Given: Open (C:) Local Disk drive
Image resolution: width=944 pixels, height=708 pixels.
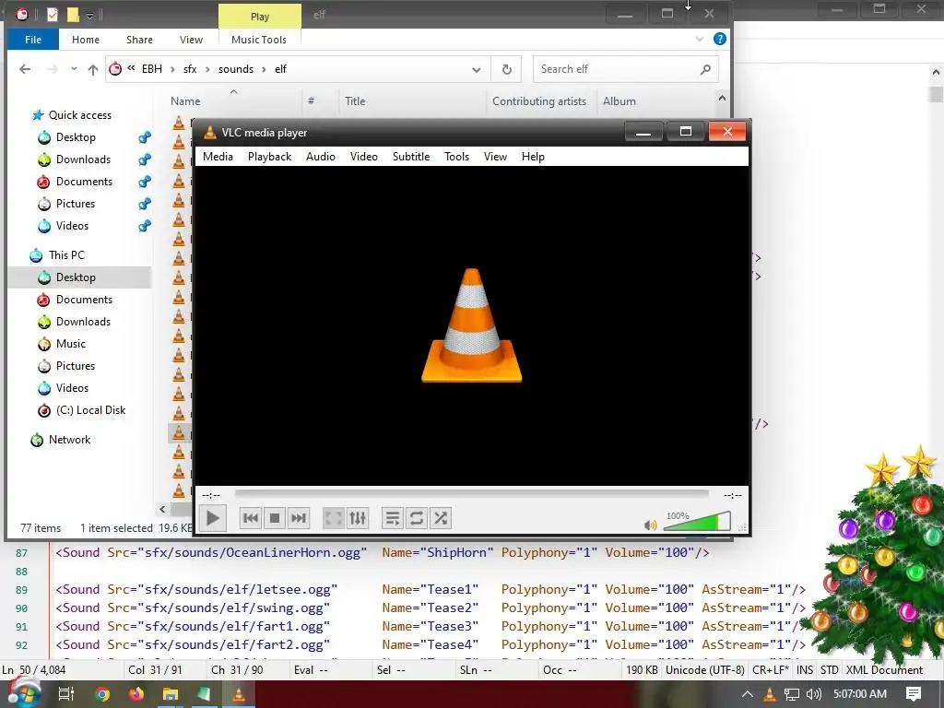Looking at the screenshot, I should coord(90,410).
